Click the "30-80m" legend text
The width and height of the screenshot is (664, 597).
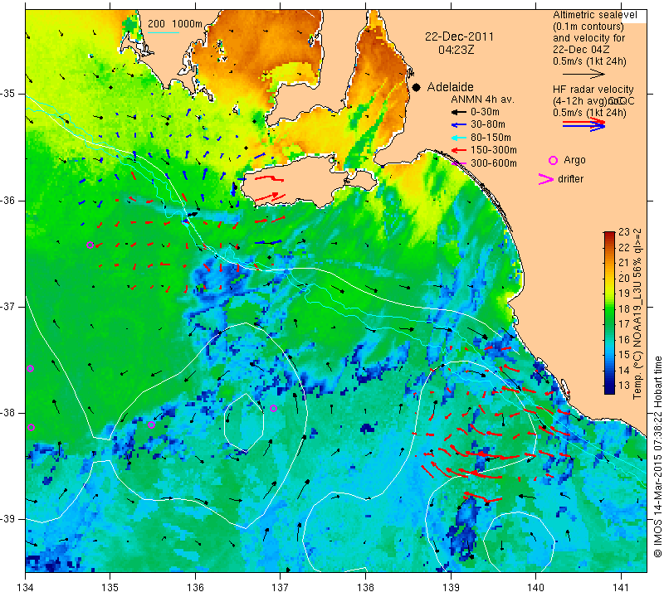point(488,125)
